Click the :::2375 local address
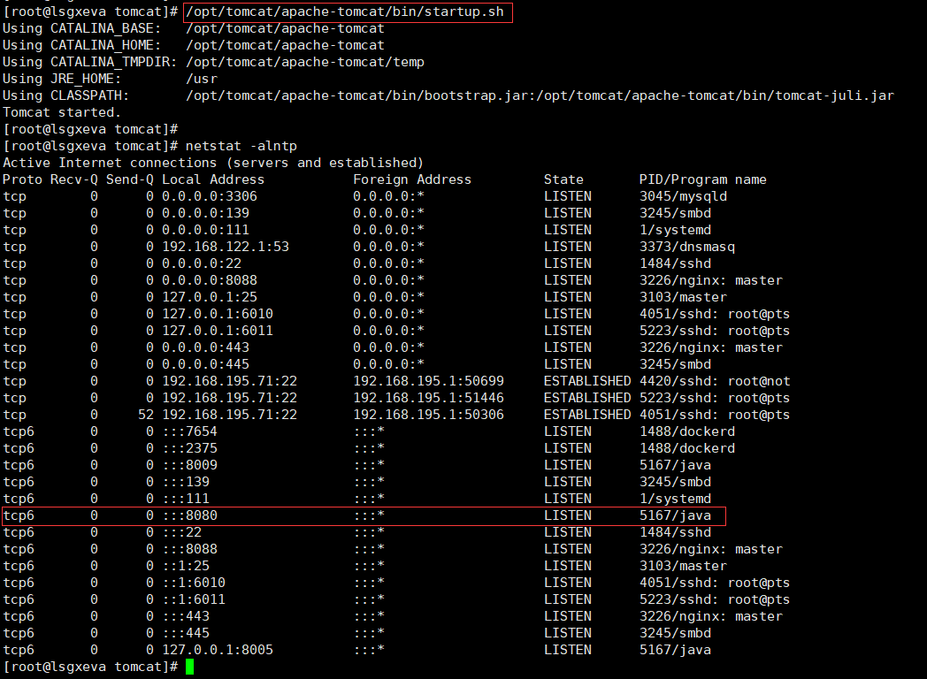This screenshot has height=679, width=927. pos(190,448)
